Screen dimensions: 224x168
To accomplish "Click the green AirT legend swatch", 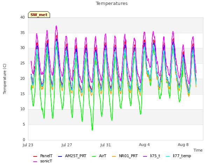I will tap(94, 156).
